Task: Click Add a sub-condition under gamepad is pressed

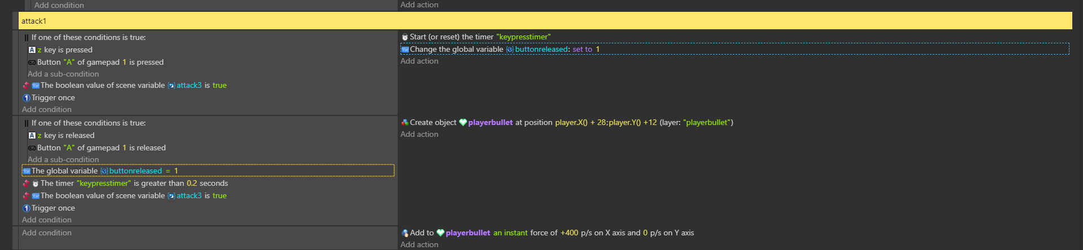Action: pos(63,74)
